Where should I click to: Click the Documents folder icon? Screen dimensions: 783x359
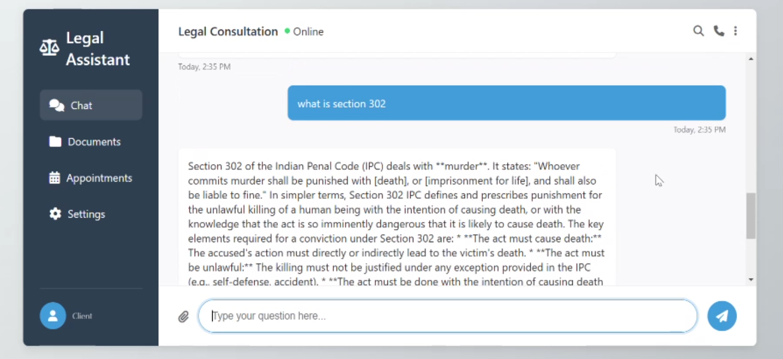(55, 141)
